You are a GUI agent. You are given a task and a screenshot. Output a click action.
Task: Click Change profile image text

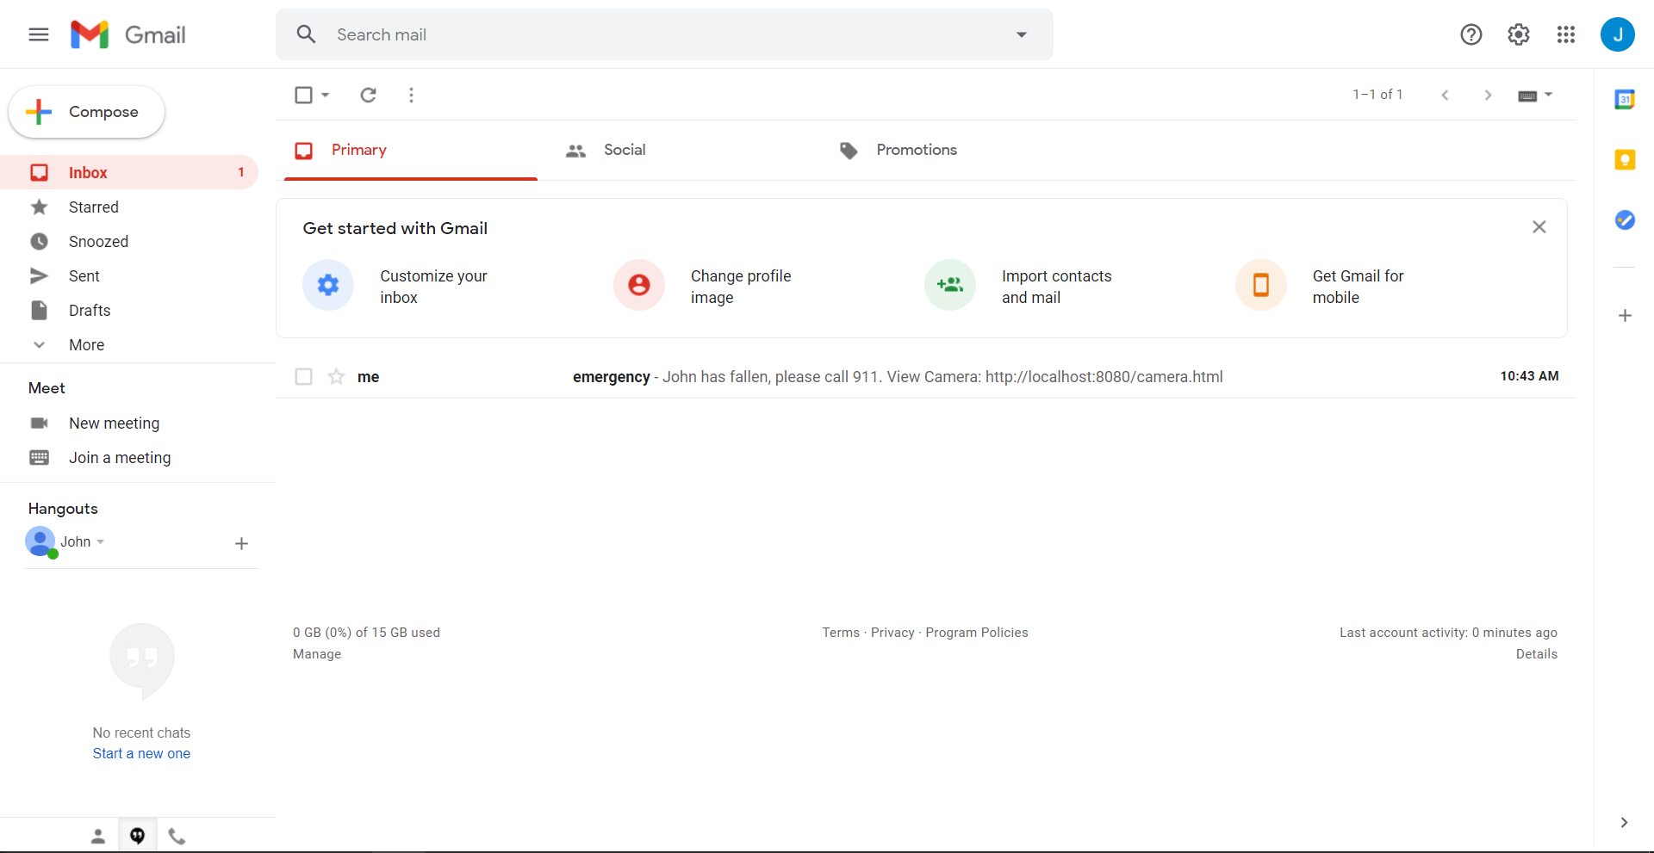tap(741, 287)
